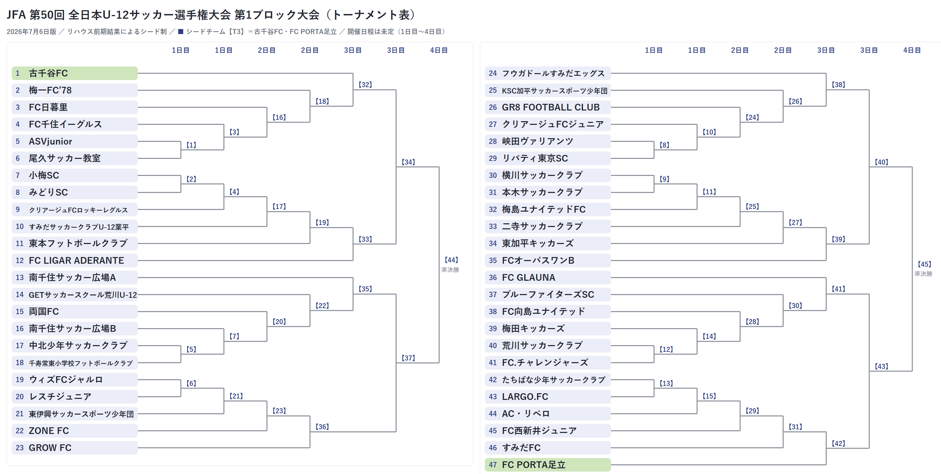Open match label 【45】 semifinal
This screenshot has width=941, height=474.
click(924, 264)
